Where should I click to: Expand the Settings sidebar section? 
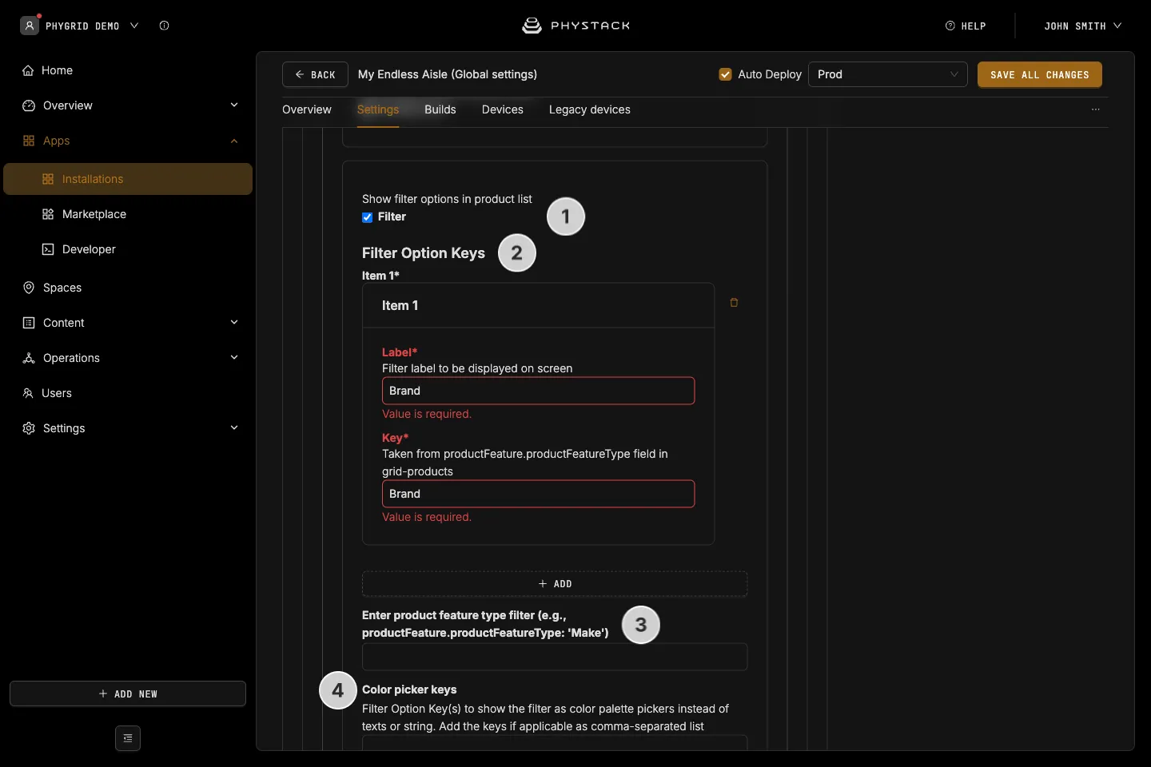tap(234, 428)
